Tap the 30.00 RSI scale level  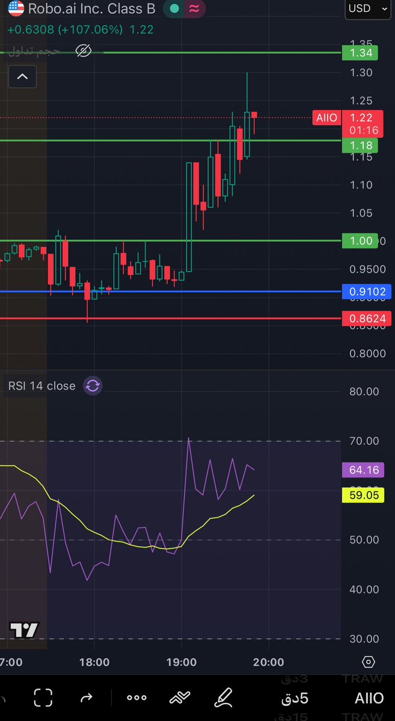click(364, 639)
